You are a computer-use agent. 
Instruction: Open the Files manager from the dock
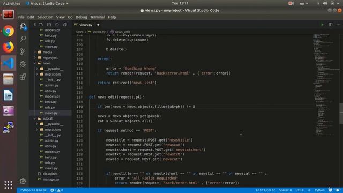tap(9, 79)
